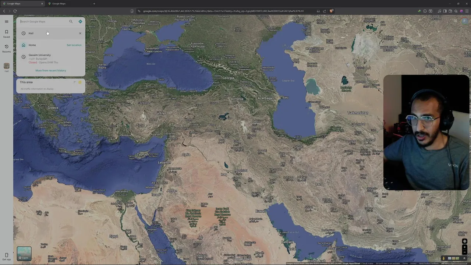Click the Cyprus label on map
The height and width of the screenshot is (265, 471).
[142, 155]
